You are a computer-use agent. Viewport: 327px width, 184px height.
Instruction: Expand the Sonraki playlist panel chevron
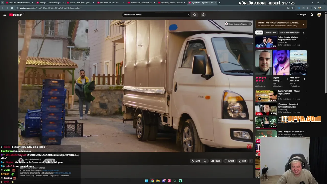coord(303,24)
